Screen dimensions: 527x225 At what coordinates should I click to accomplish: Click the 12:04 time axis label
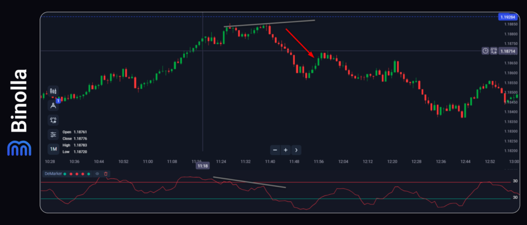pos(343,162)
